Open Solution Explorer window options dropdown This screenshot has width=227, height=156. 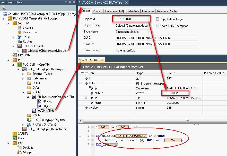coord(66,2)
